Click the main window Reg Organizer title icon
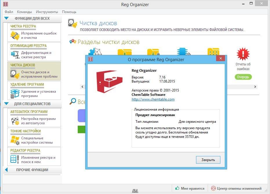 click(x=6, y=4)
